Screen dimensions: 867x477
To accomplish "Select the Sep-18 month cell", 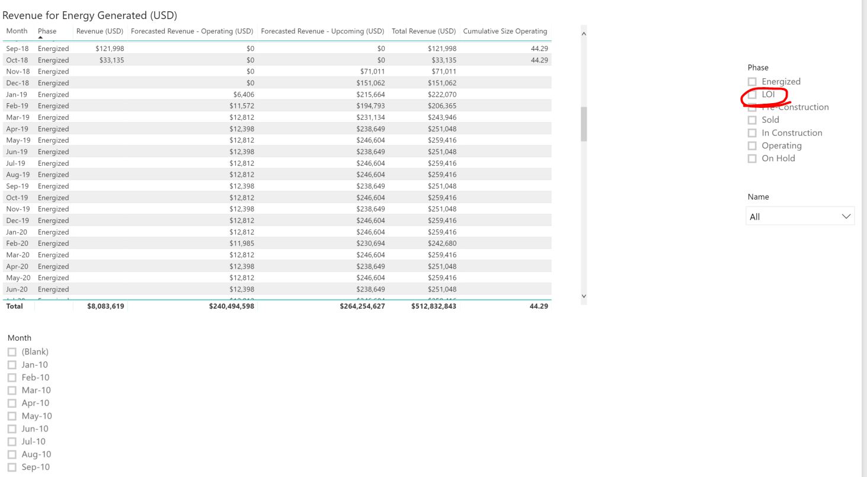I will click(x=17, y=49).
